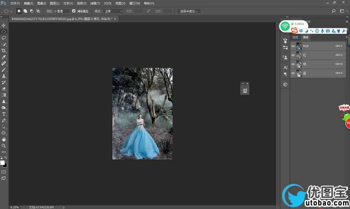Select the Move tool

point(3,25)
